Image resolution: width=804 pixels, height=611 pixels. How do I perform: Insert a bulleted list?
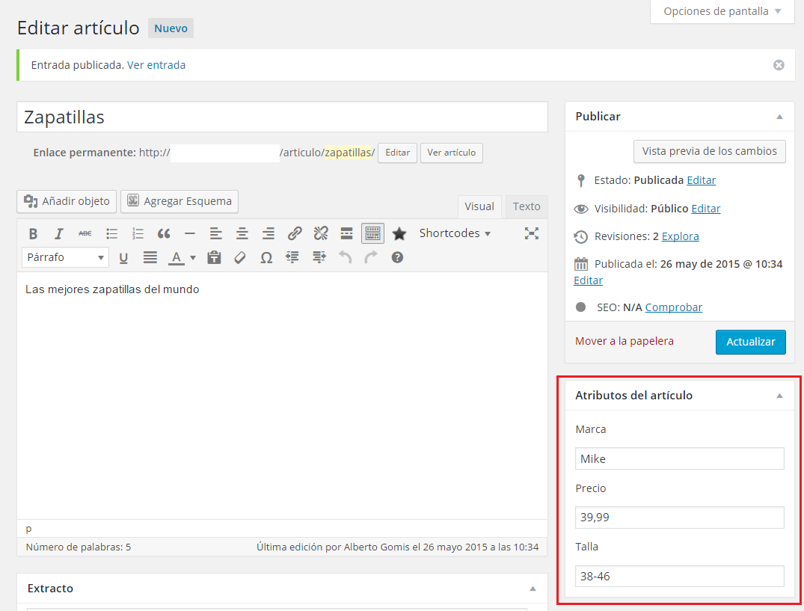111,234
